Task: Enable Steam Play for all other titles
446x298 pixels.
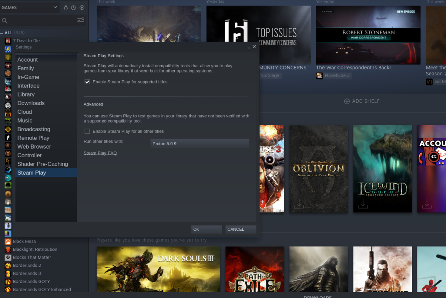Action: click(x=87, y=131)
